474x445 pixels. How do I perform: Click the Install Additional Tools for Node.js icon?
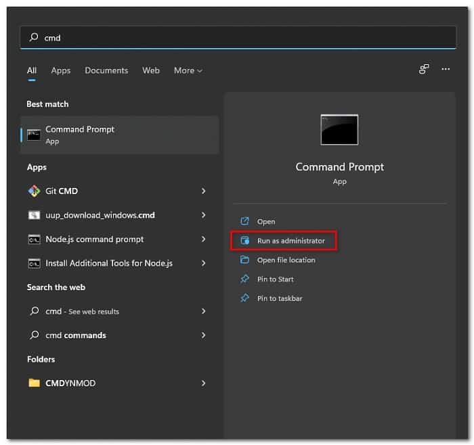(x=34, y=263)
